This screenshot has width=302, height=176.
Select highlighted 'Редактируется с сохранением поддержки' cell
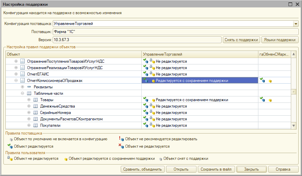pos(200,81)
